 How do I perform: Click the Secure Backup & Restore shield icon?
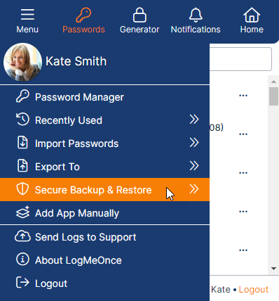coord(22,189)
